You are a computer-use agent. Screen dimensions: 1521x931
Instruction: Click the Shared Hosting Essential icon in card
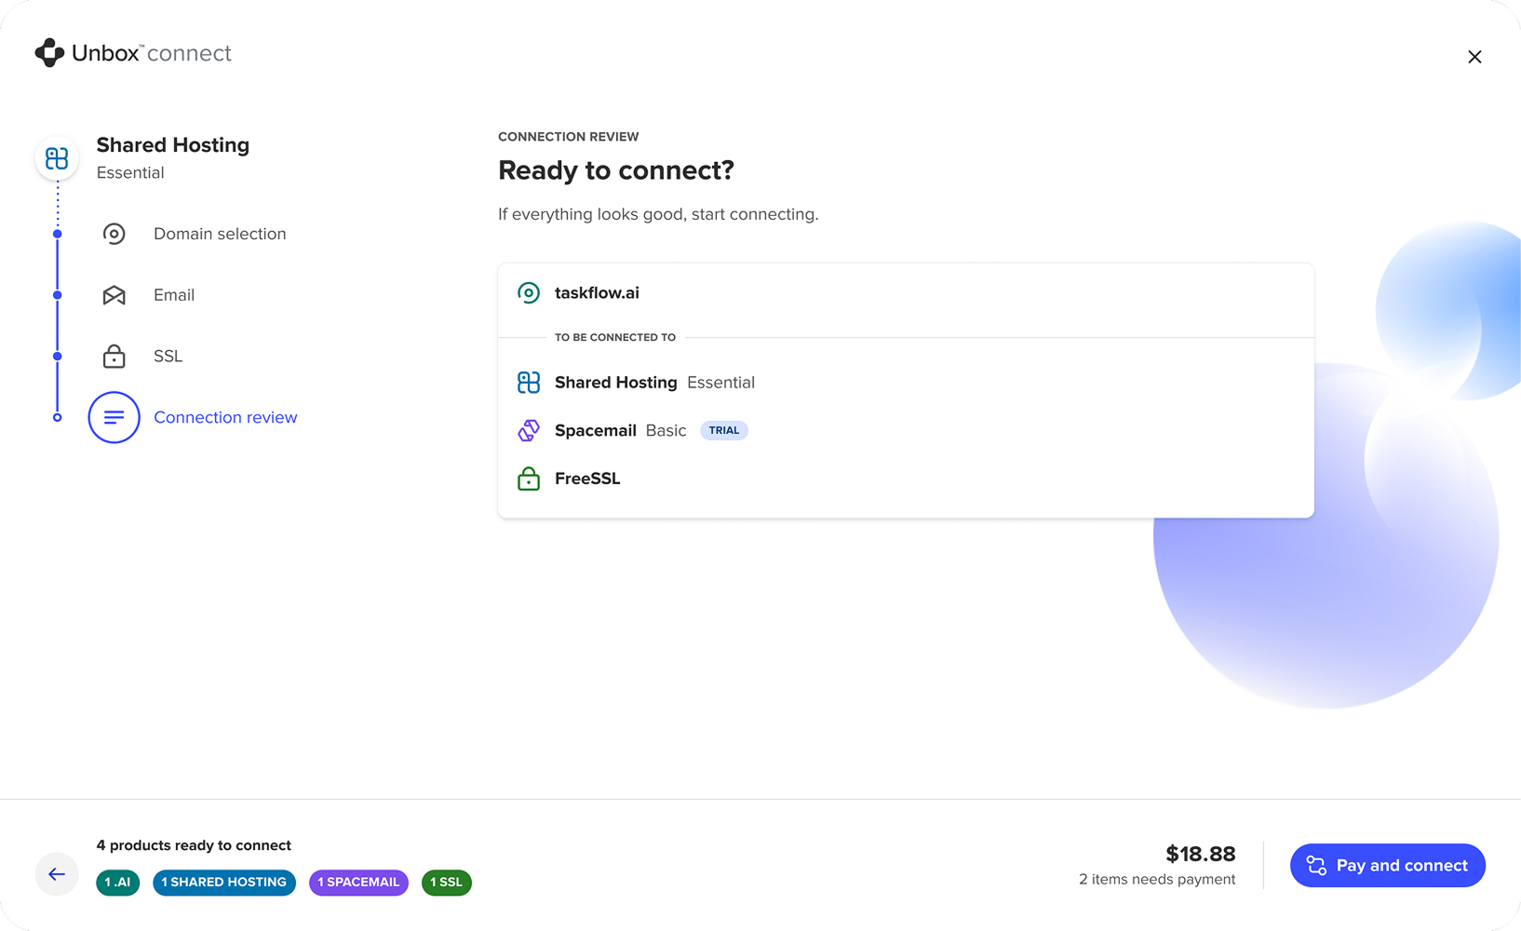coord(529,382)
